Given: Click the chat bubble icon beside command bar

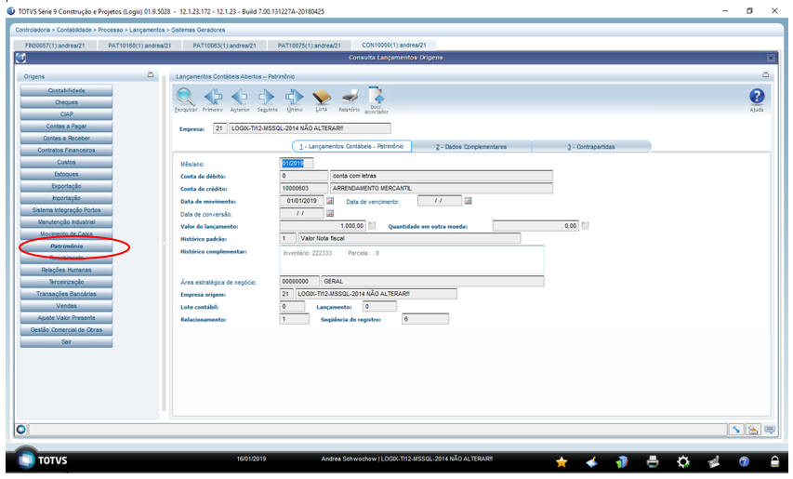Looking at the screenshot, I should click(x=770, y=430).
